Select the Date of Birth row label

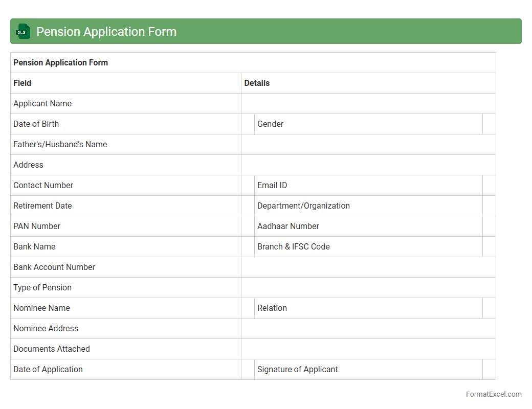coord(125,124)
